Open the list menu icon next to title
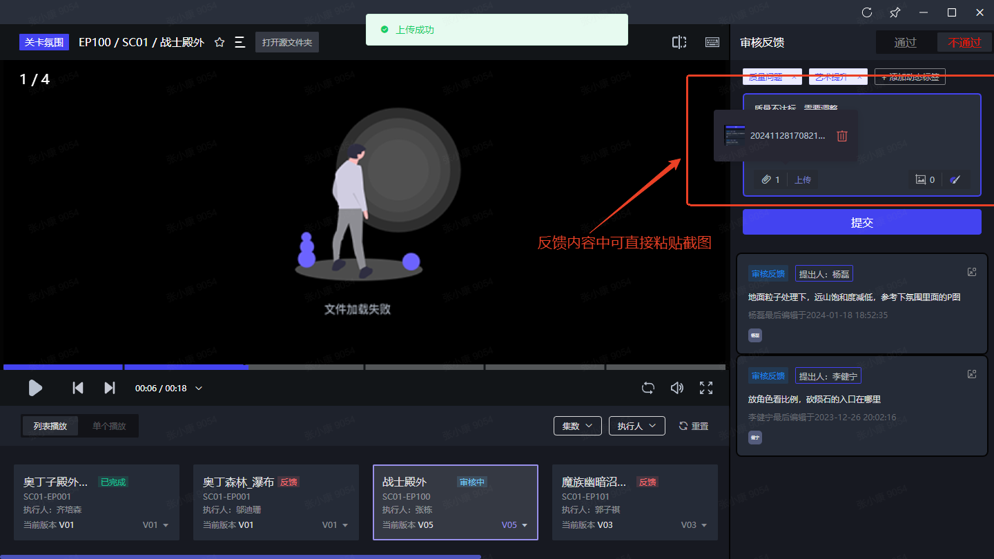Viewport: 994px width, 559px height. [x=240, y=43]
